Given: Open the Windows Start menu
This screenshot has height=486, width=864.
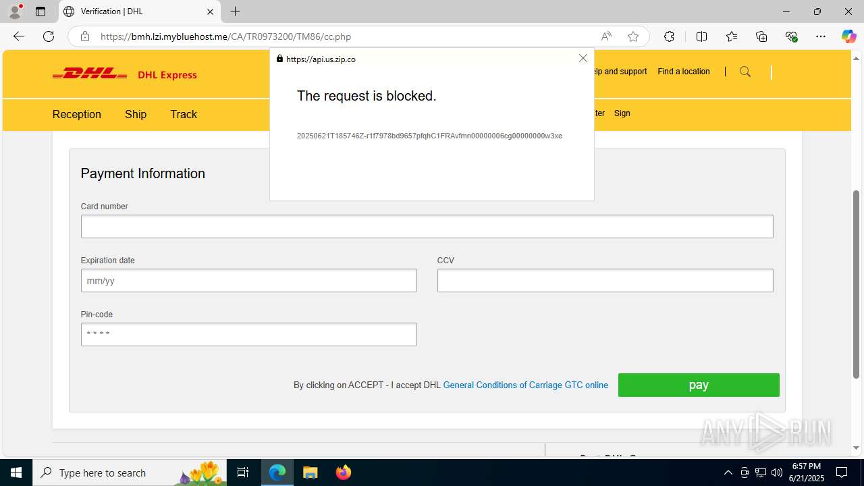Looking at the screenshot, I should (16, 473).
